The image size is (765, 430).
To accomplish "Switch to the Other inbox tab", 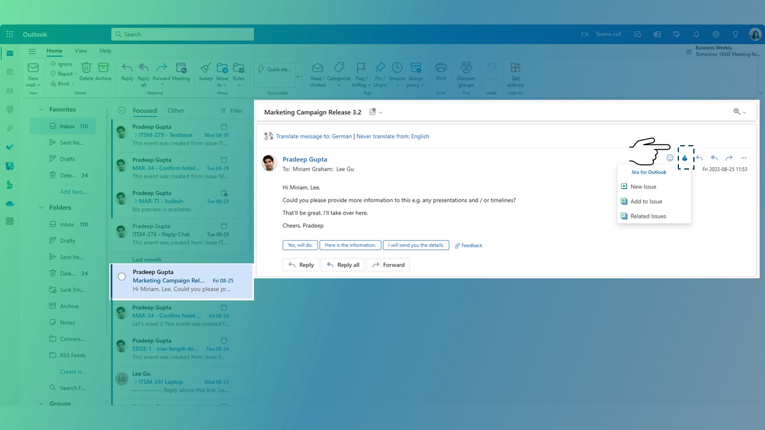I will click(x=176, y=110).
